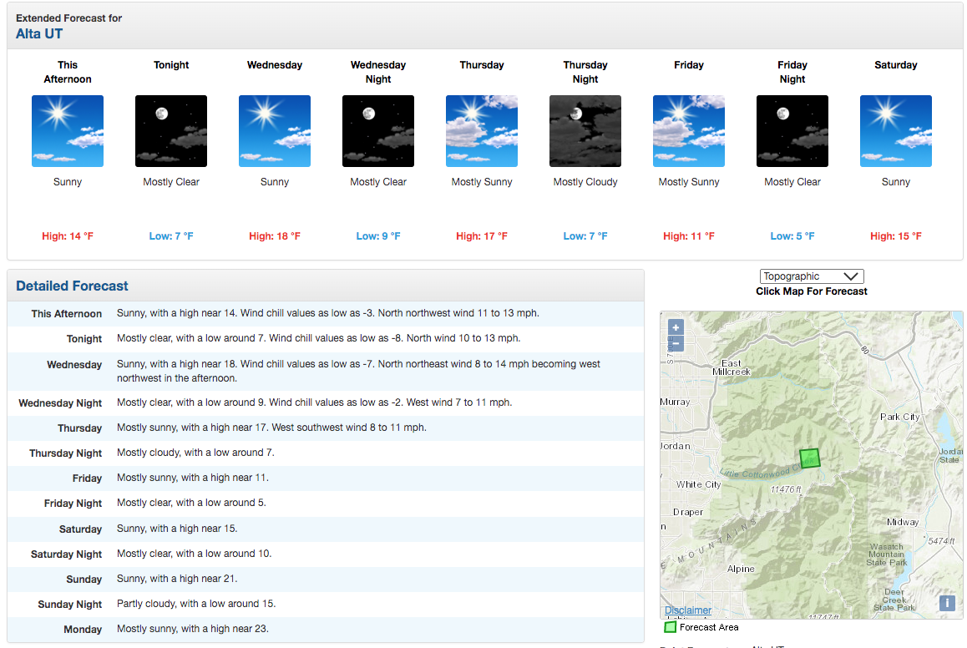Click 'Mostly sunny, with a high near 23.'
The width and height of the screenshot is (967, 648).
click(x=193, y=629)
